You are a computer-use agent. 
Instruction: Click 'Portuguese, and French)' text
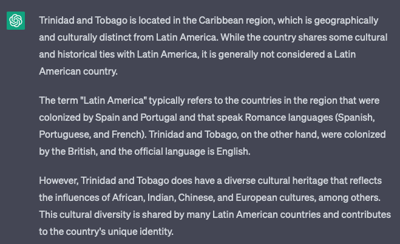[x=93, y=135]
